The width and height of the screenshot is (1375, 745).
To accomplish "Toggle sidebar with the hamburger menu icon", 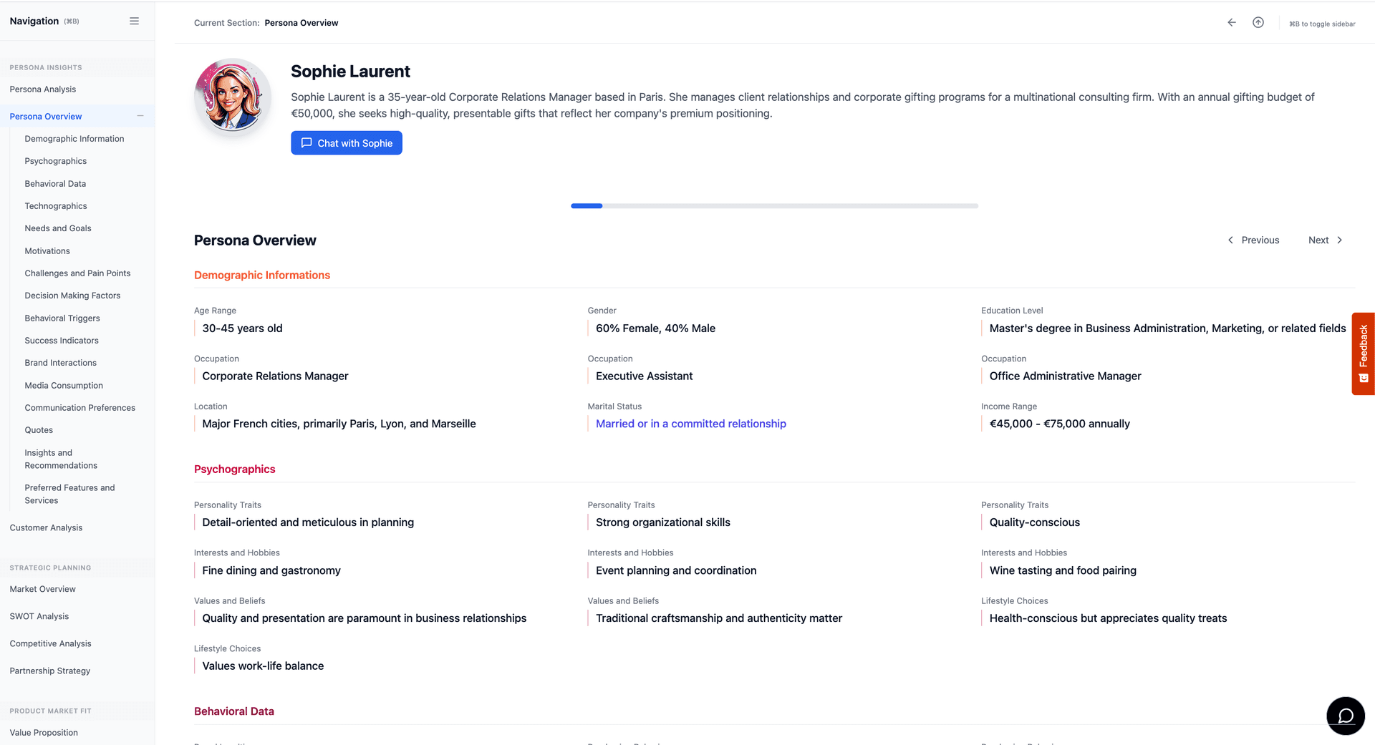I will pos(134,21).
